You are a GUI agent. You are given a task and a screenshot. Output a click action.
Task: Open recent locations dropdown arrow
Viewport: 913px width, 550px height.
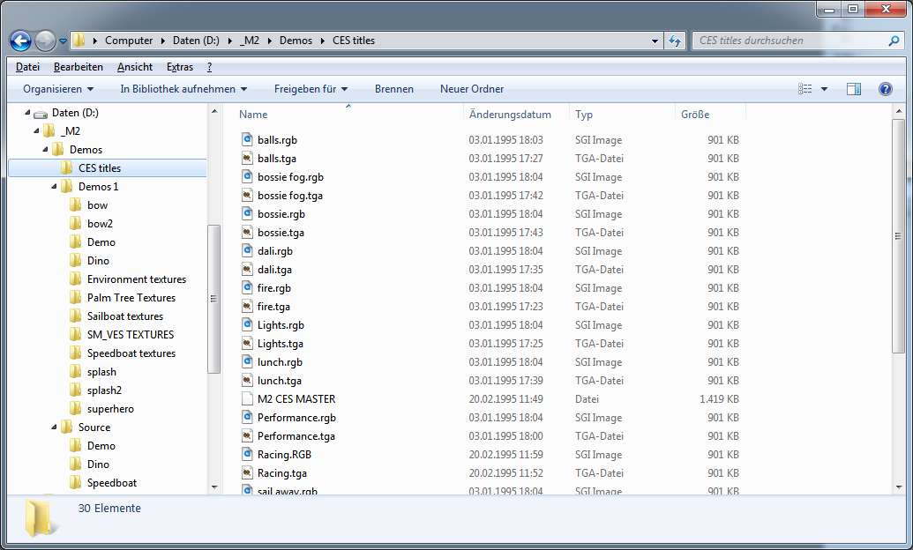63,41
